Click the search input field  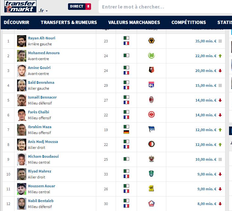164,7
